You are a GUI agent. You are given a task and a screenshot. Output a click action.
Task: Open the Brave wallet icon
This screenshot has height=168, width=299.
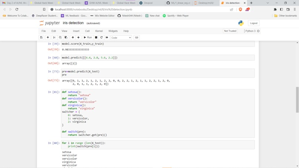[288, 9]
